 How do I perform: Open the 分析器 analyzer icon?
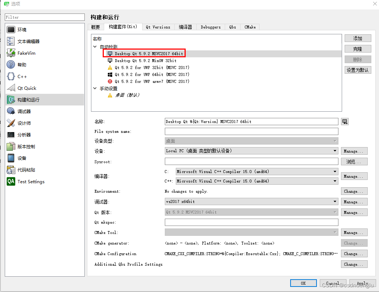[x=11, y=135]
